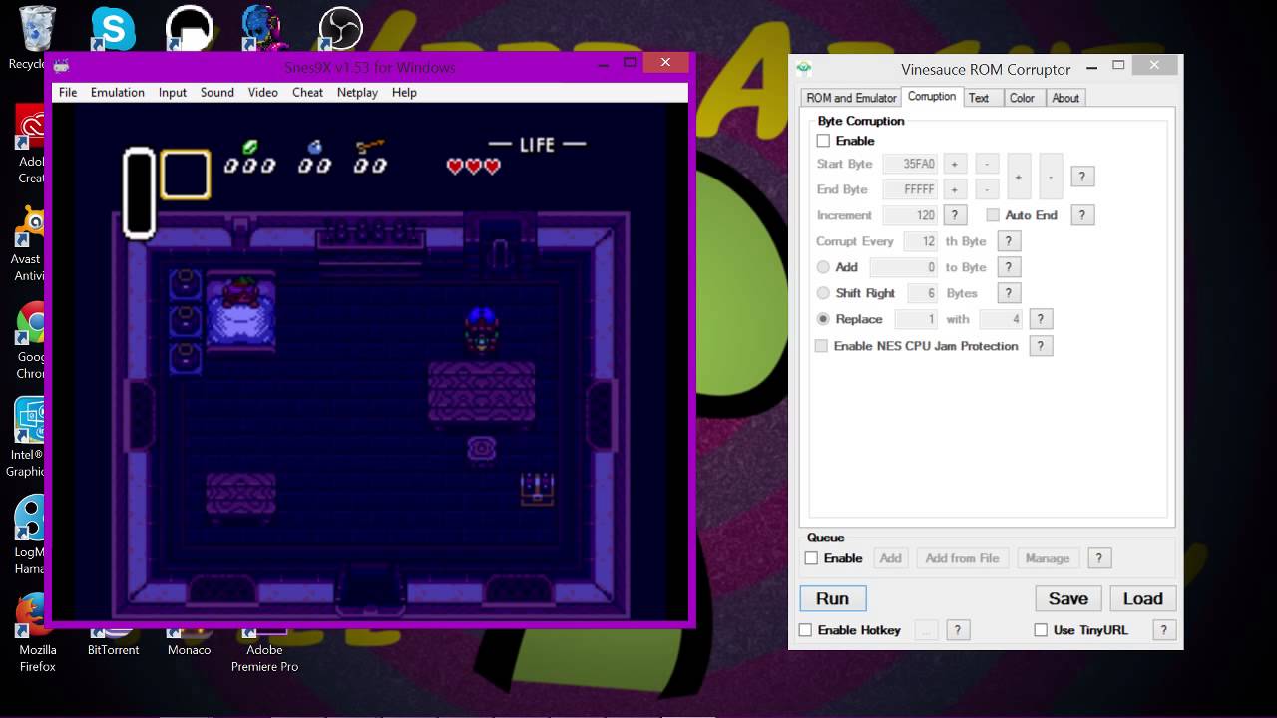Open the File menu in Snes9X
This screenshot has height=718, width=1277.
[68, 92]
